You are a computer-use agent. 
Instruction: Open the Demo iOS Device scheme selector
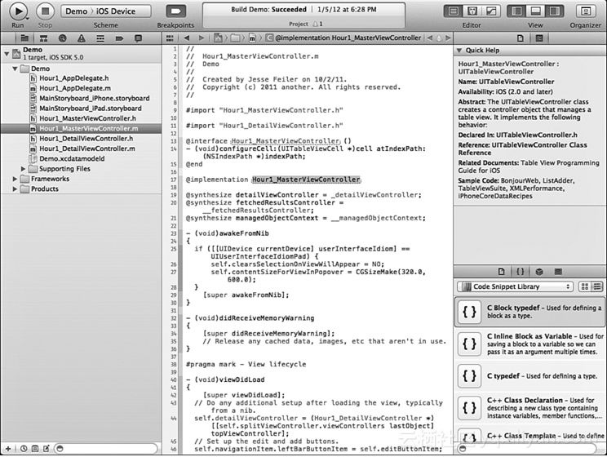coord(106,11)
